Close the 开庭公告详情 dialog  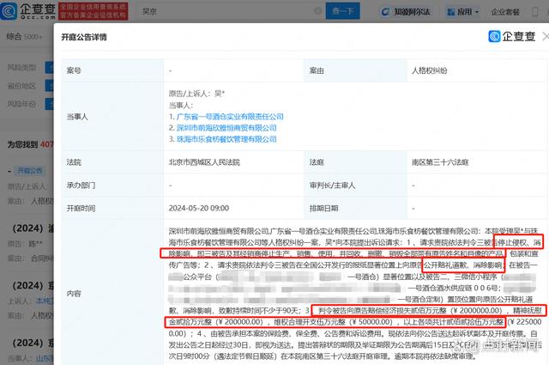point(546,36)
